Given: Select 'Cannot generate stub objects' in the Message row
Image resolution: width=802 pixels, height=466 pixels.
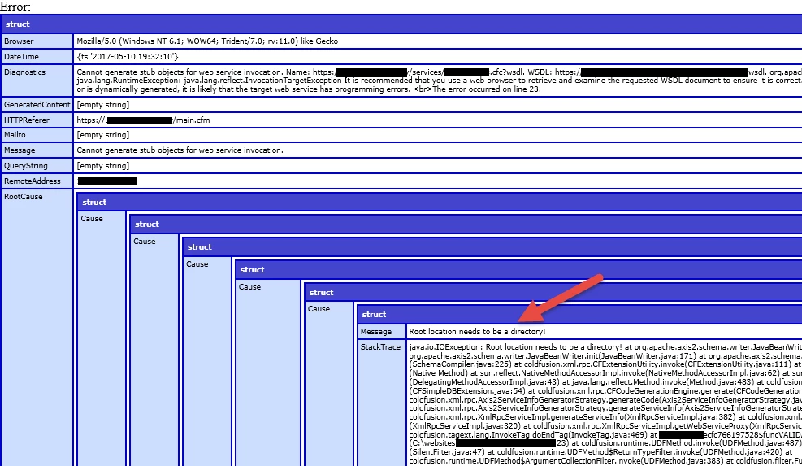Looking at the screenshot, I should click(x=180, y=150).
